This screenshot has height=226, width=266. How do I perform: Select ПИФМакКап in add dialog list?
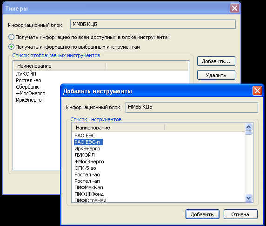89,187
